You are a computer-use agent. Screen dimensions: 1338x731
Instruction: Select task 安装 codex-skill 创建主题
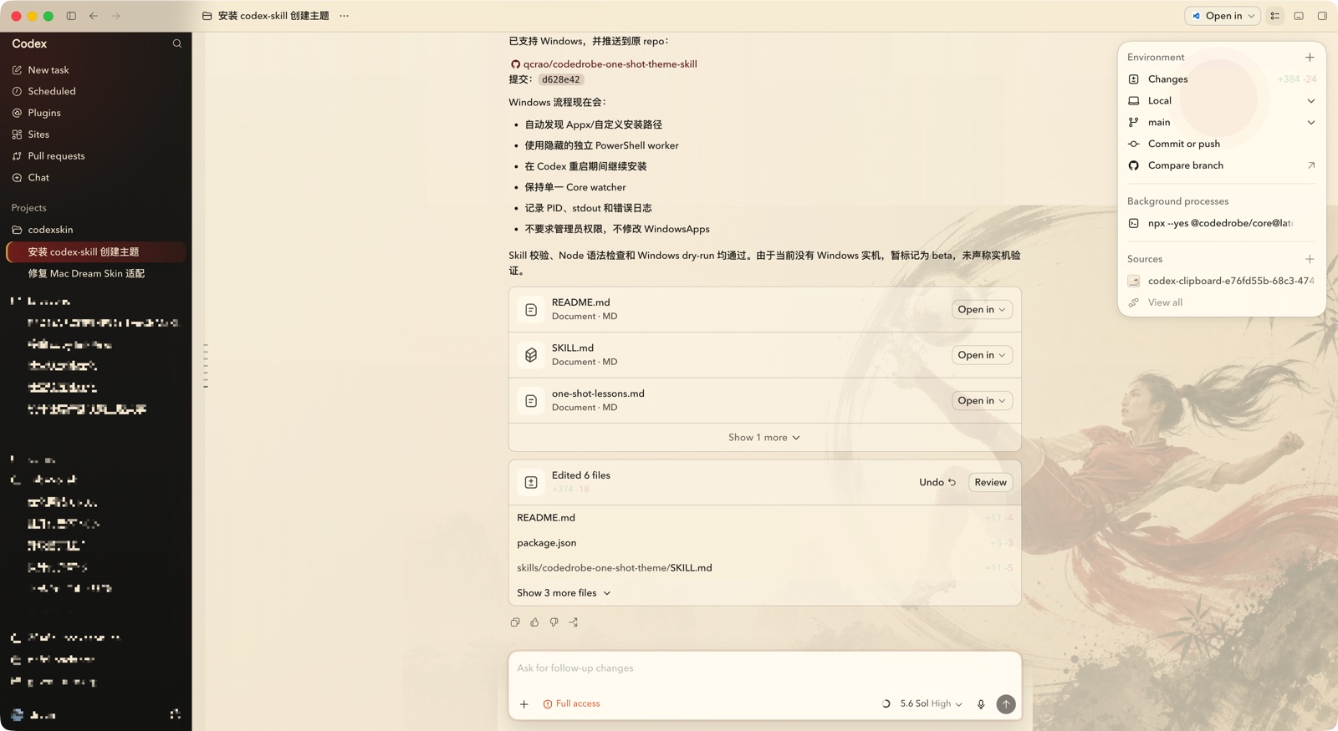coord(96,252)
